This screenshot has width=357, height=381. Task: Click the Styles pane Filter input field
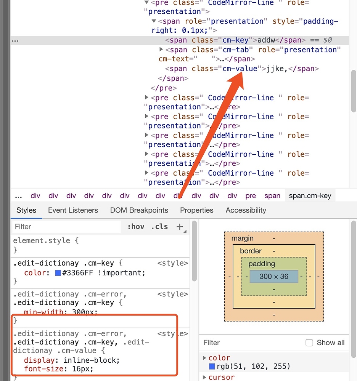[x=65, y=227]
